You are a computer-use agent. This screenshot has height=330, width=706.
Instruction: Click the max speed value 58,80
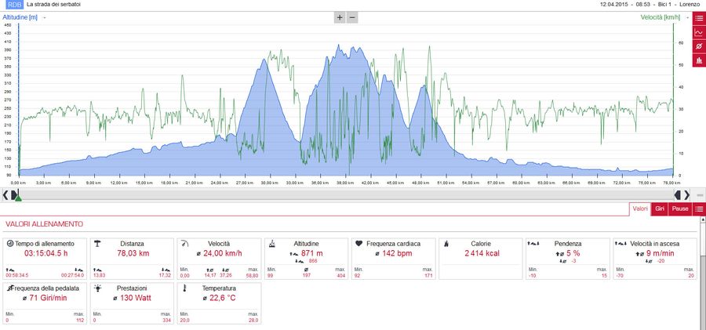(x=253, y=275)
